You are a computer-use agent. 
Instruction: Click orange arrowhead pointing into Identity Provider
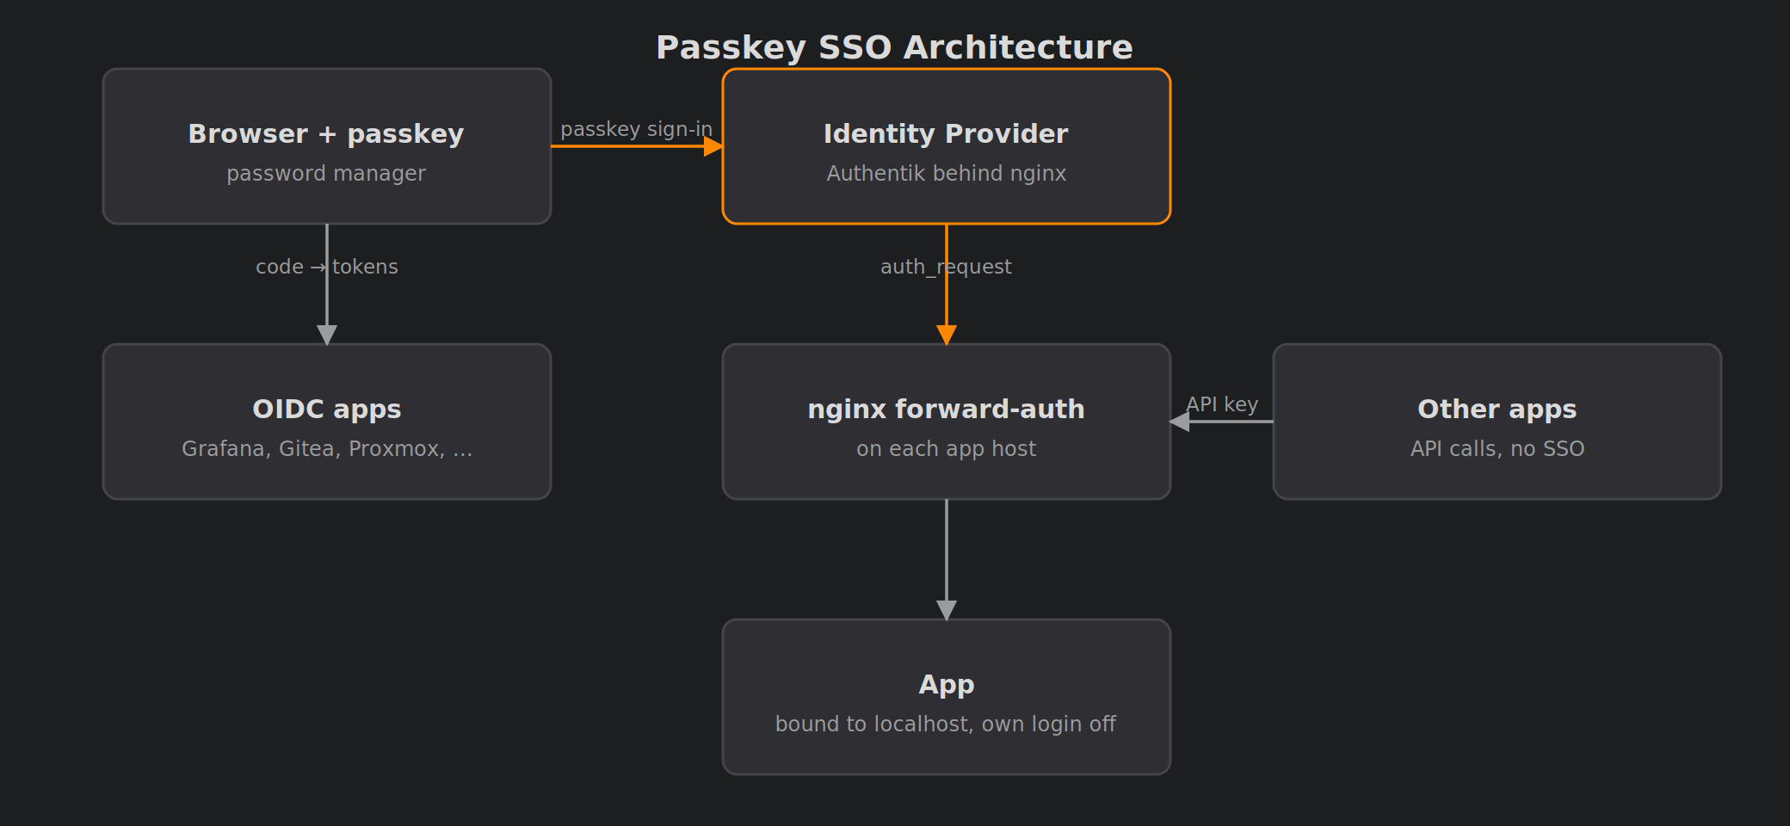point(713,146)
